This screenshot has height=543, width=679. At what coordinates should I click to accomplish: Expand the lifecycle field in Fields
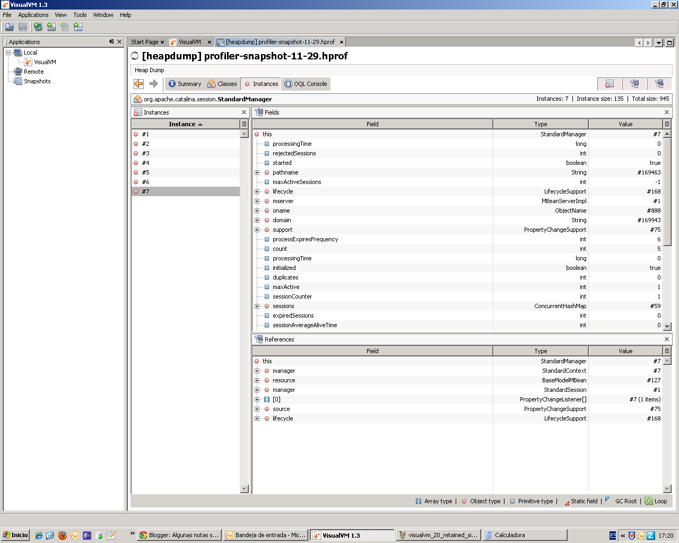click(x=257, y=191)
